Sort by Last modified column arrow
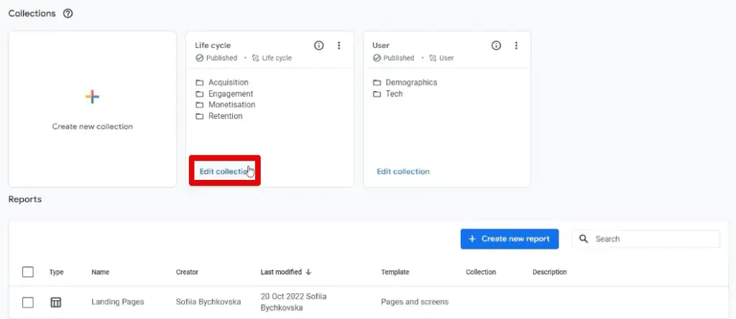 [x=309, y=272]
